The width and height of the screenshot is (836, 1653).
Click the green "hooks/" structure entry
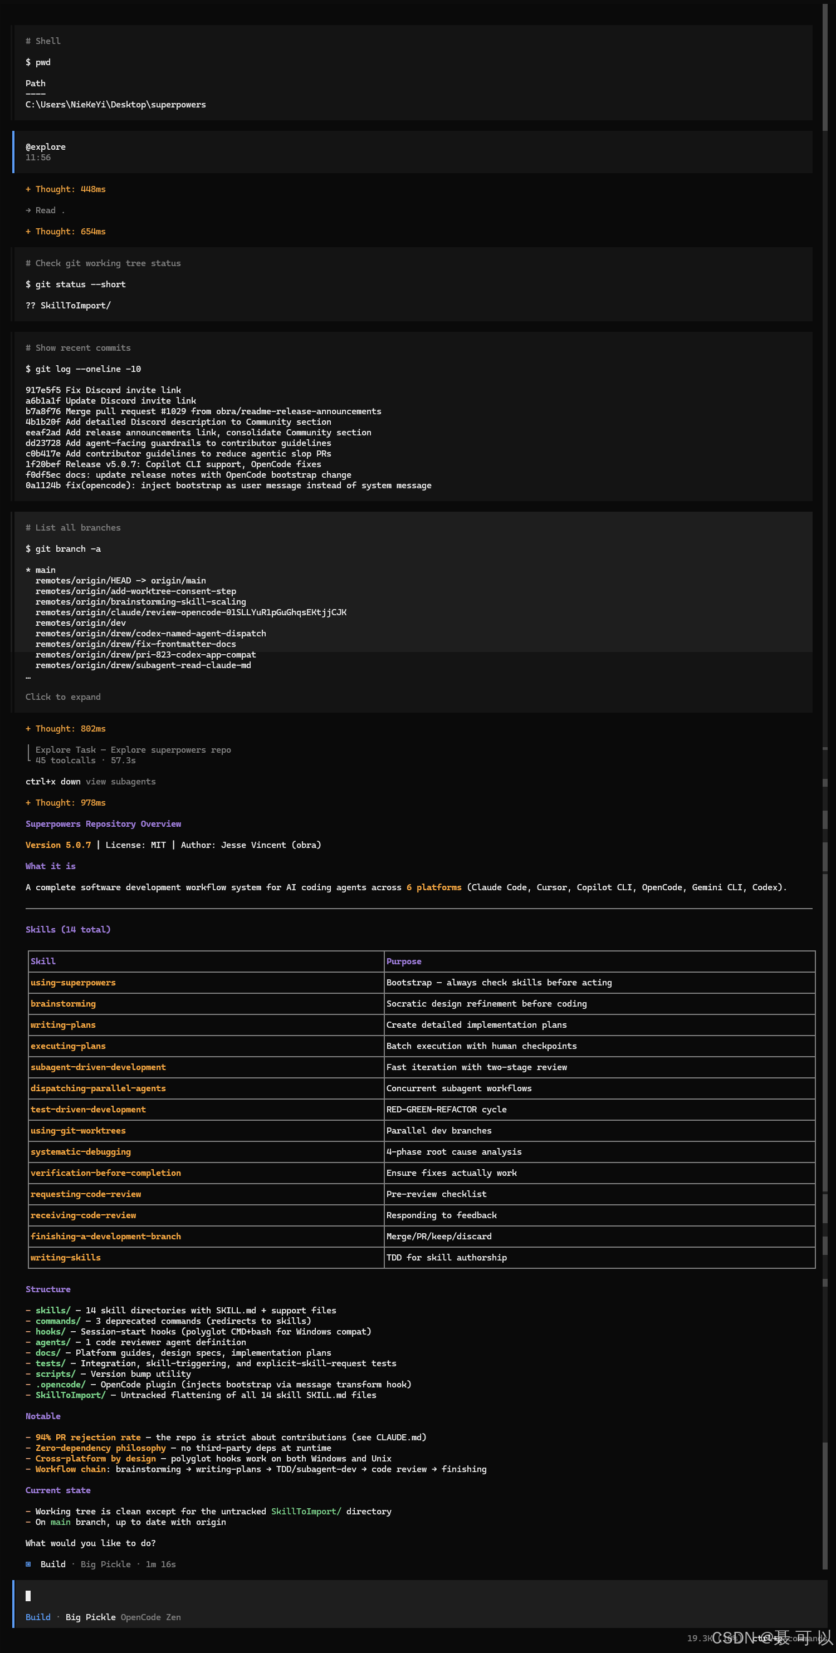(51, 1332)
